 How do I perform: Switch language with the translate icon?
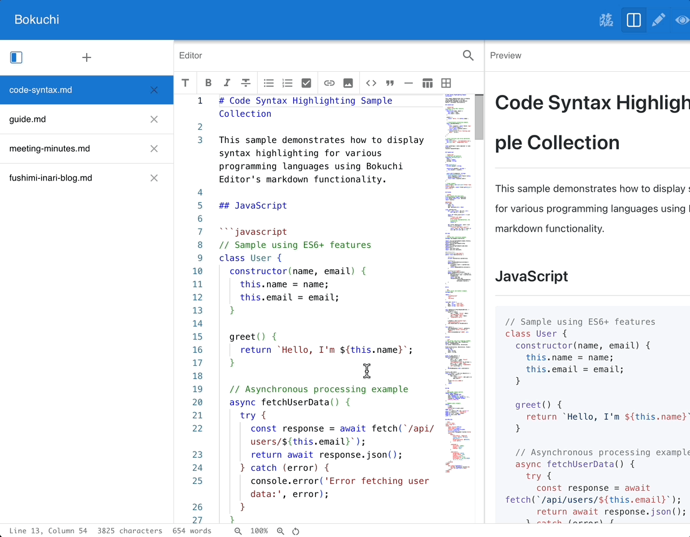tap(606, 20)
